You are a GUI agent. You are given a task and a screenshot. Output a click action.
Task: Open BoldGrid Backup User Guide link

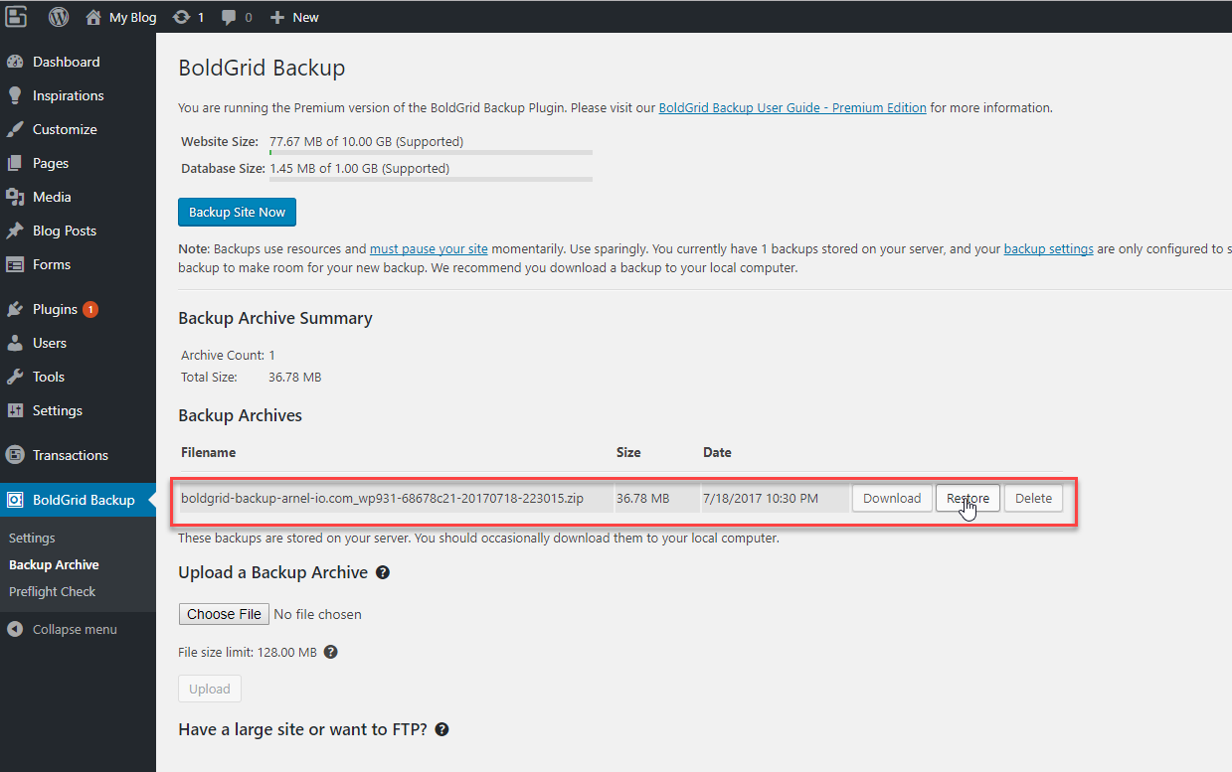point(792,107)
